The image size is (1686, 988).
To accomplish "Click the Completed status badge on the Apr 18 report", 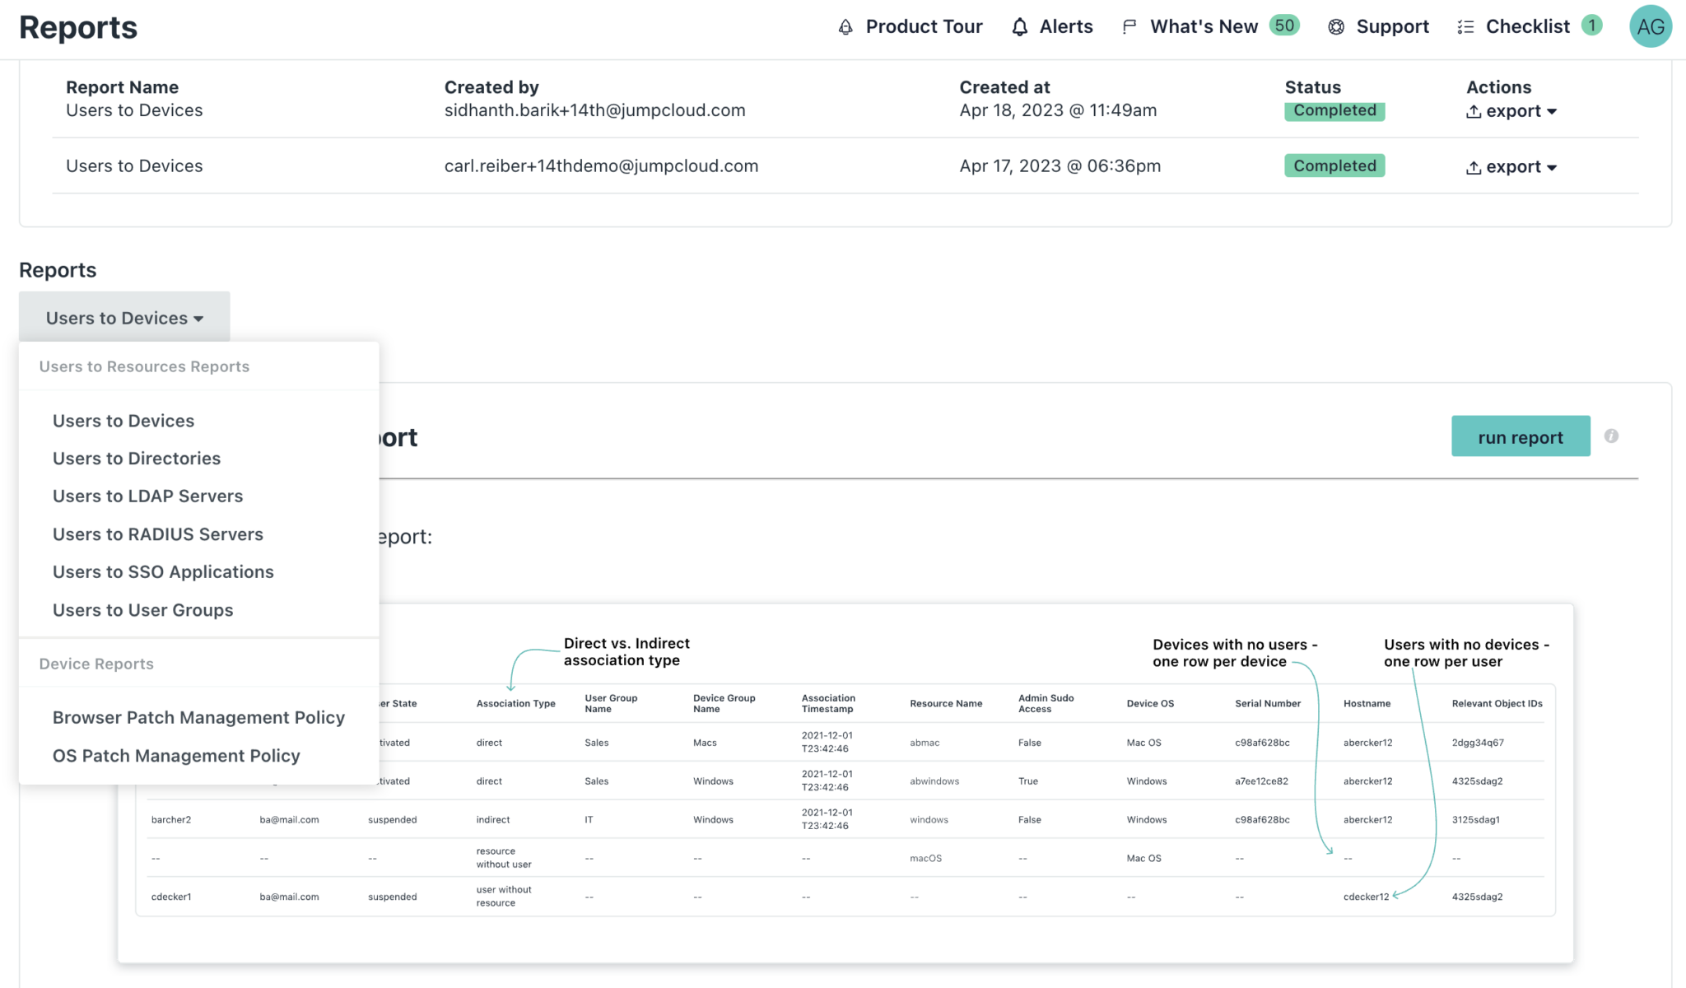I will click(x=1334, y=110).
